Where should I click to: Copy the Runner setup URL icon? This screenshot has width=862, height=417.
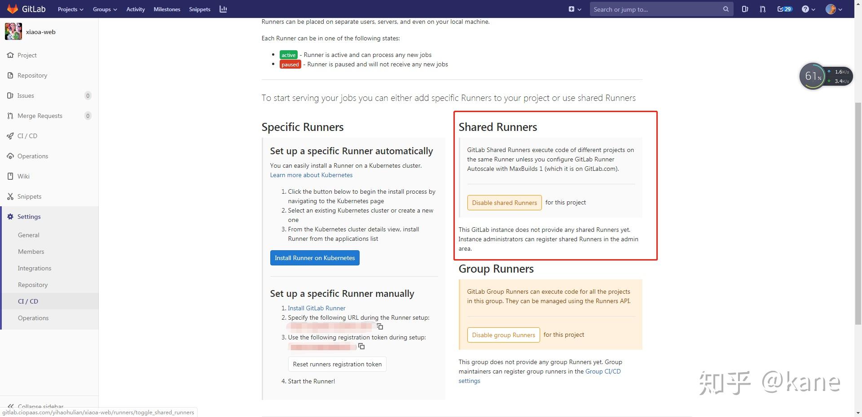point(379,326)
